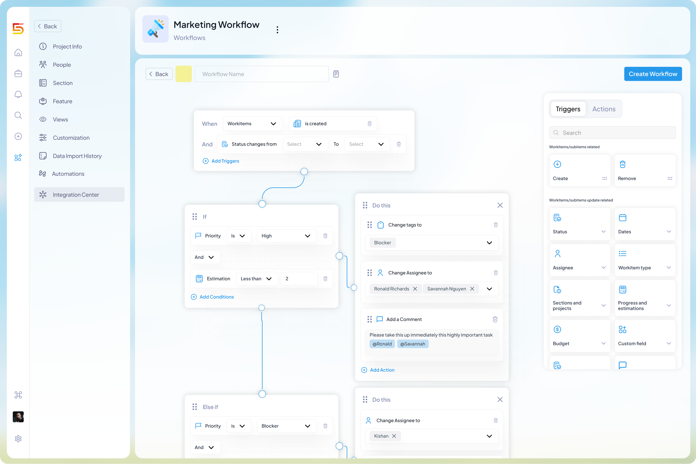Click Add Action link
Viewport: 696px width, 464px height.
pos(378,370)
